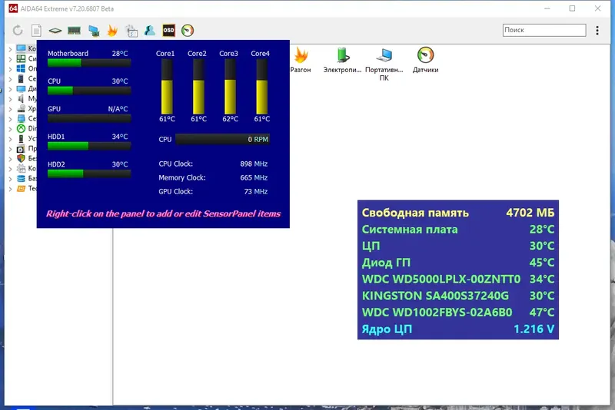Click the '4702 МБ' free memory value
Viewport: 615px width, 410px height.
530,213
